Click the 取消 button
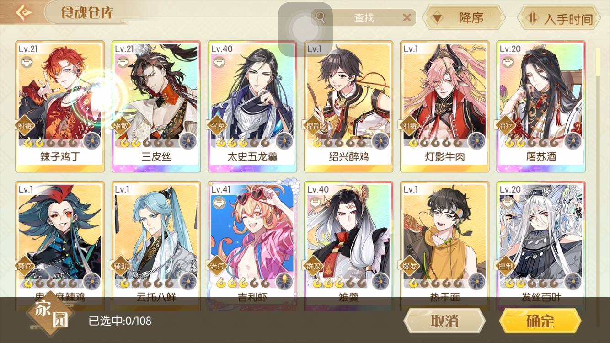This screenshot has height=343, width=610. pyautogui.click(x=444, y=321)
